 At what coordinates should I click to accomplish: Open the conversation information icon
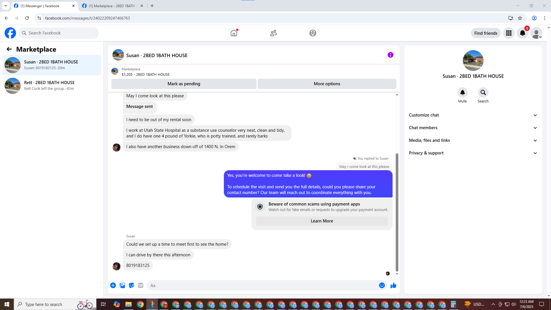390,55
